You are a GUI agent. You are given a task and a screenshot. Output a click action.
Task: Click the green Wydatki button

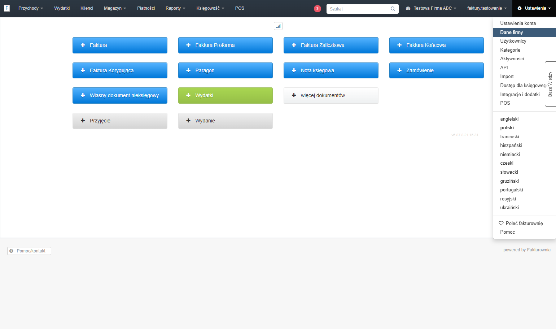point(226,95)
